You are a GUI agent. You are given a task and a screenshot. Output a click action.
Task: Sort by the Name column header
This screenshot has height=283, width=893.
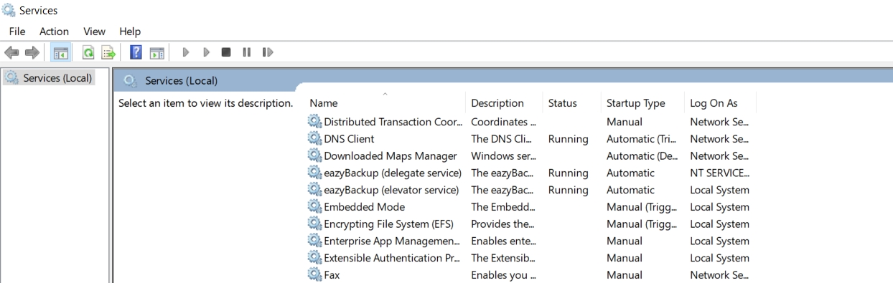coord(385,102)
